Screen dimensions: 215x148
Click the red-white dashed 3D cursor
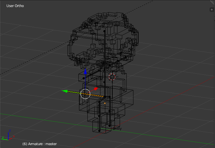coord(112,77)
